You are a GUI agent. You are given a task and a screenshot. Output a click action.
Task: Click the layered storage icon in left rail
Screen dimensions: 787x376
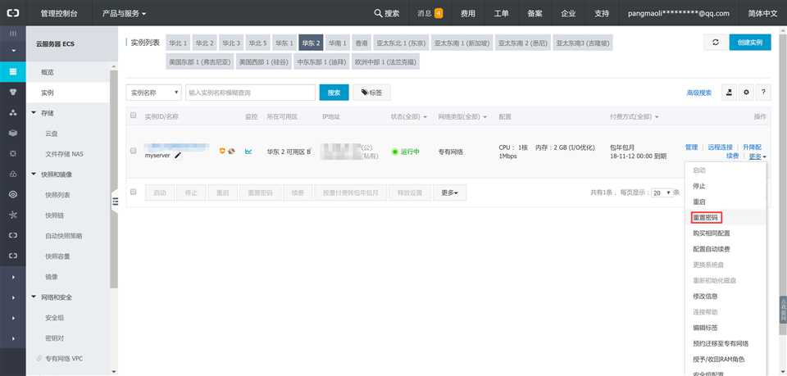tap(13, 134)
